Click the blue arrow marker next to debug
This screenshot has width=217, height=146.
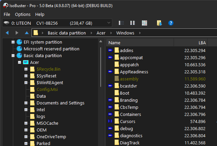(110, 128)
